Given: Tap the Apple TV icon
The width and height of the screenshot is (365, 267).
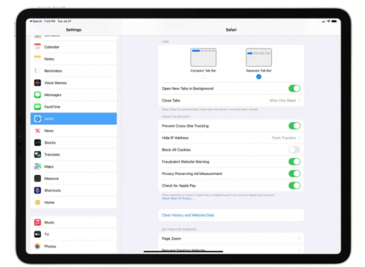Looking at the screenshot, I should (x=38, y=234).
